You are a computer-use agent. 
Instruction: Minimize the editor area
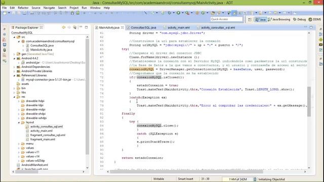(306, 27)
